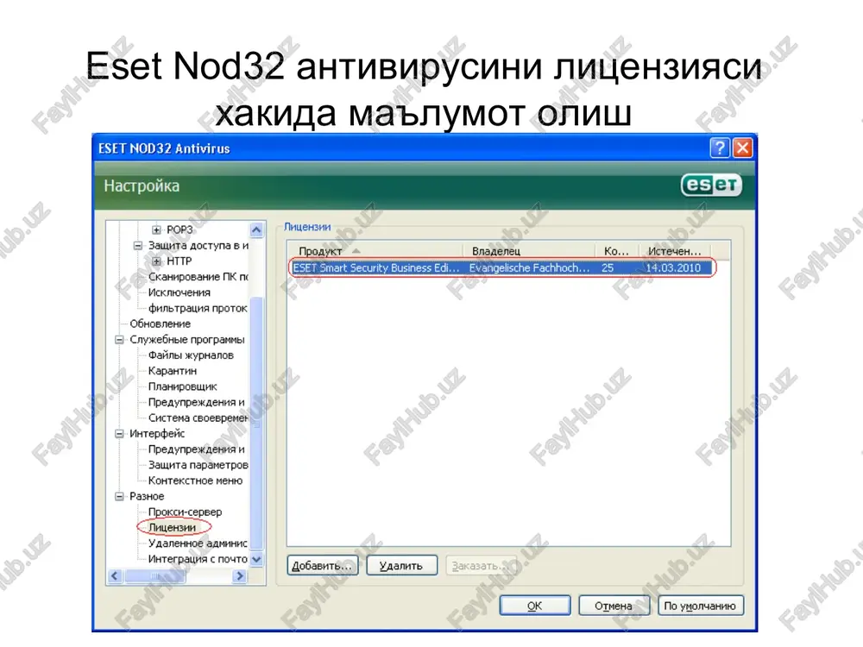Click tree scrollbar down arrow
This screenshot has height=647, width=863.
point(256,559)
